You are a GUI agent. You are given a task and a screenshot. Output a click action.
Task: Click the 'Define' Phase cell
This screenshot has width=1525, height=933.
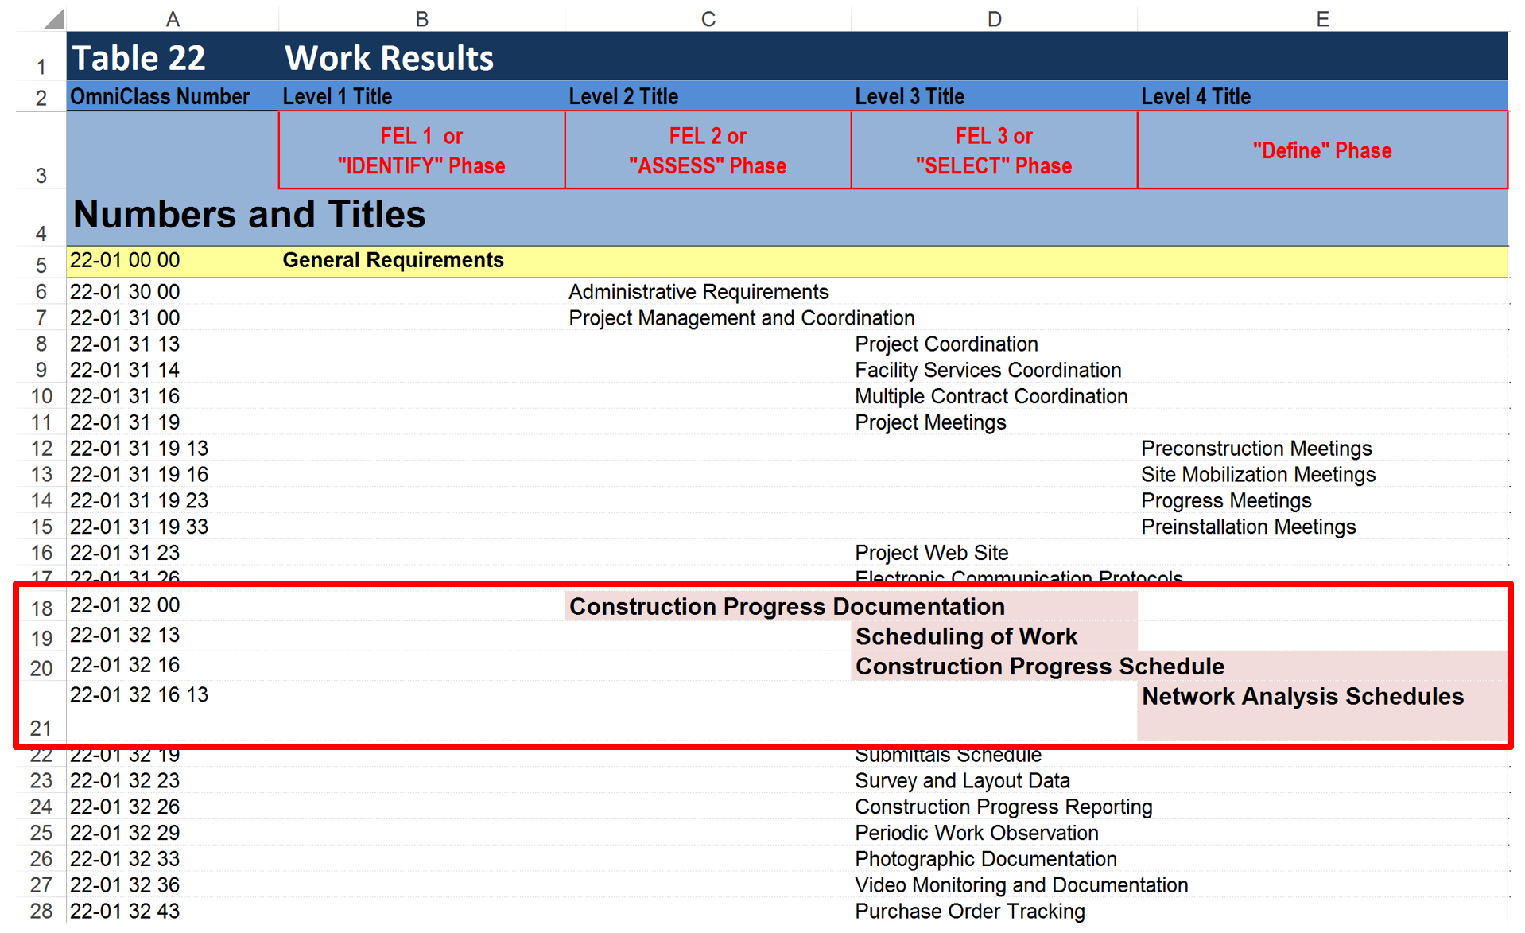(1323, 150)
